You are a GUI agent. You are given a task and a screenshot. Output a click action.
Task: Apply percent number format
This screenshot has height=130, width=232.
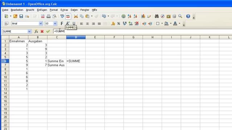119,23
